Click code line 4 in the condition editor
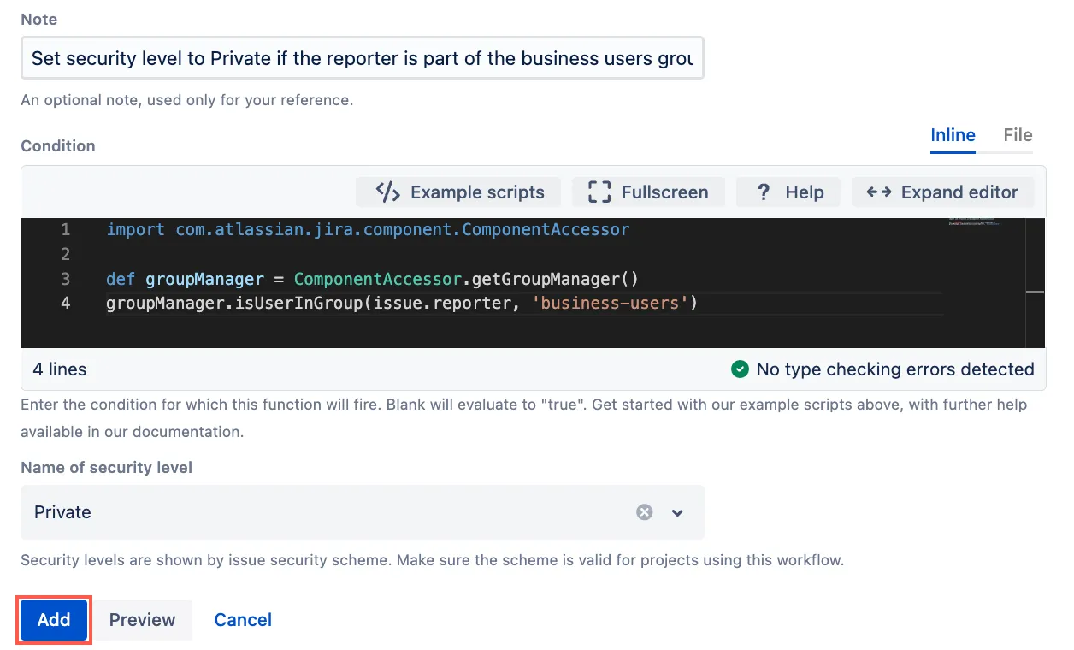 click(402, 304)
